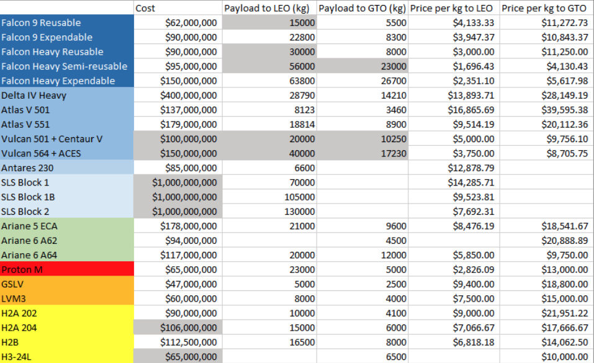The width and height of the screenshot is (594, 363).
Task: Select the $137,000,000 cost cell
Action: point(178,110)
